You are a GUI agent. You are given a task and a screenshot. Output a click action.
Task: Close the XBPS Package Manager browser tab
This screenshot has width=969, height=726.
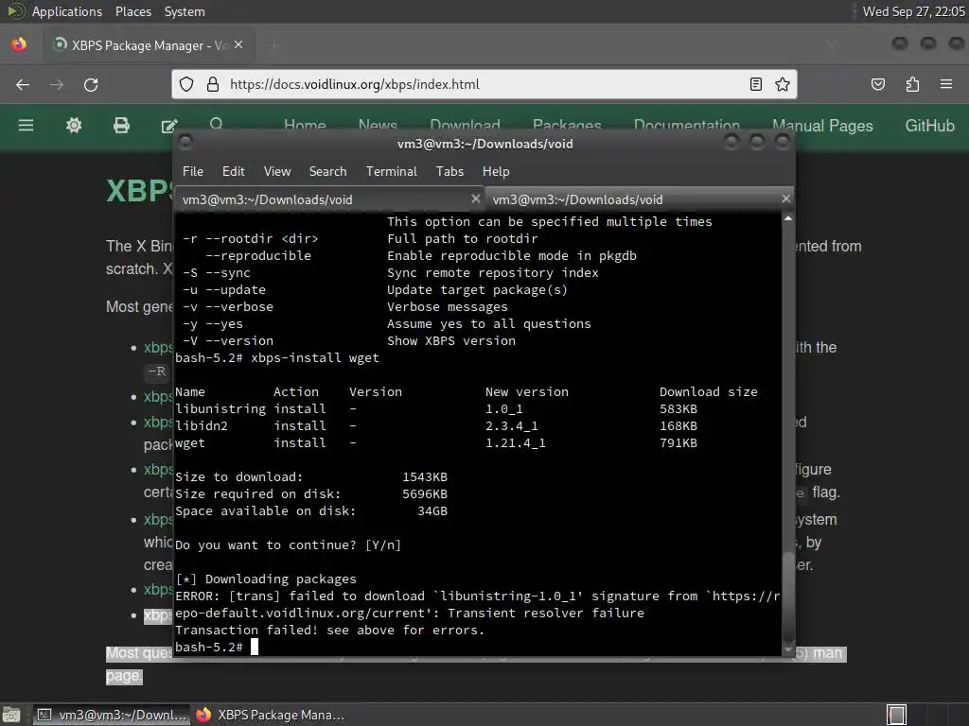238,44
